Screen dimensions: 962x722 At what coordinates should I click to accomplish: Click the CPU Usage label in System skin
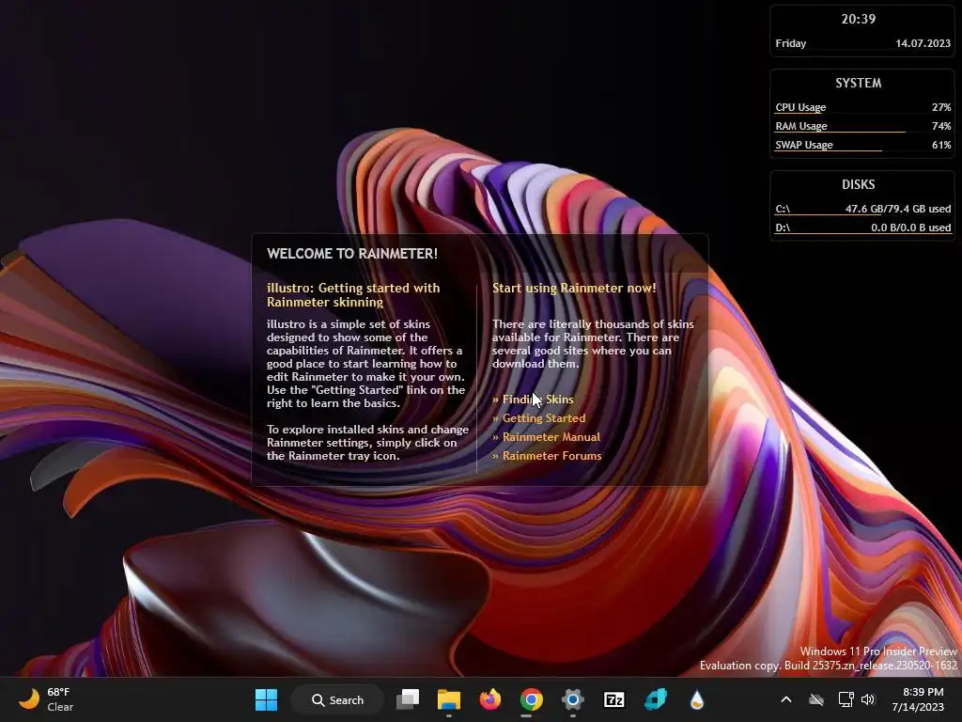coord(800,107)
